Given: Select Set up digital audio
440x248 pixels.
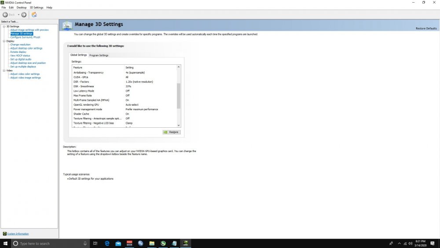Looking at the screenshot, I should click(21, 59).
